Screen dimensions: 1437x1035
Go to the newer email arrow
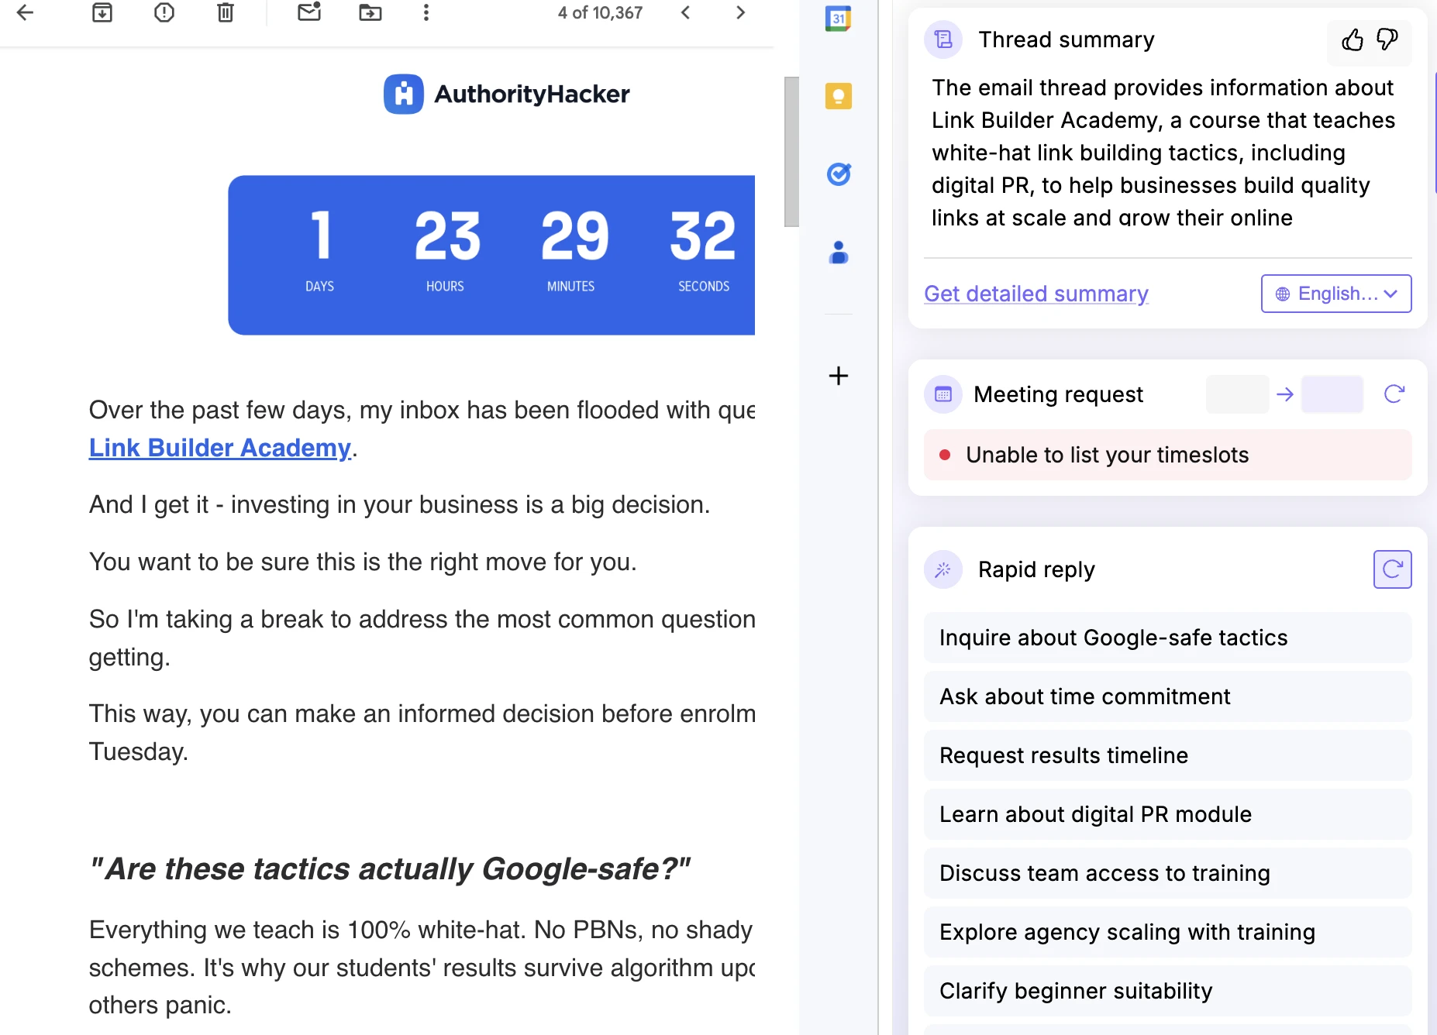click(685, 12)
